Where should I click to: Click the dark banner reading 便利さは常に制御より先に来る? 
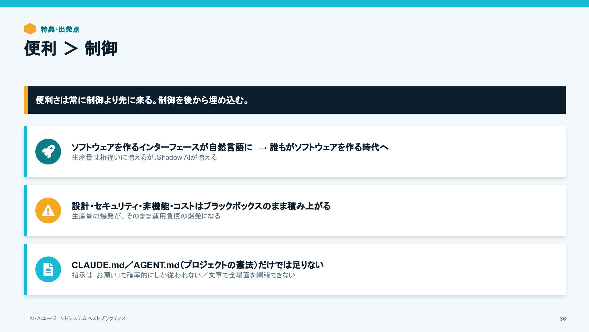pyautogui.click(x=295, y=100)
